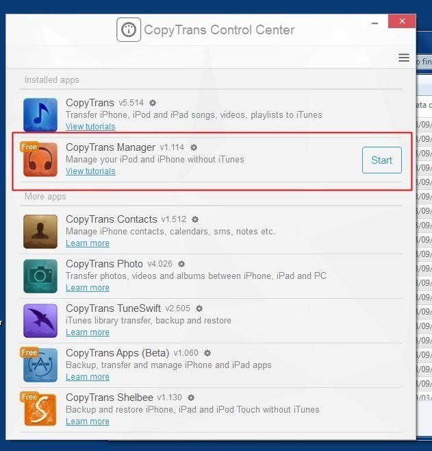Click 'Manage your iPod and iPhone without iTunes'
432x451 pixels.
point(155,159)
